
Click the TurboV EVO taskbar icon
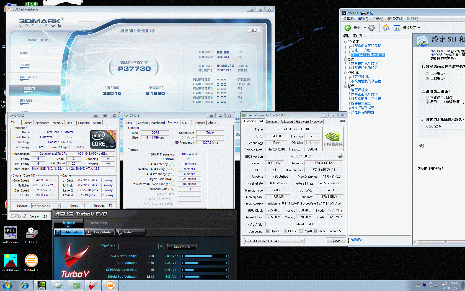pyautogui.click(x=93, y=285)
